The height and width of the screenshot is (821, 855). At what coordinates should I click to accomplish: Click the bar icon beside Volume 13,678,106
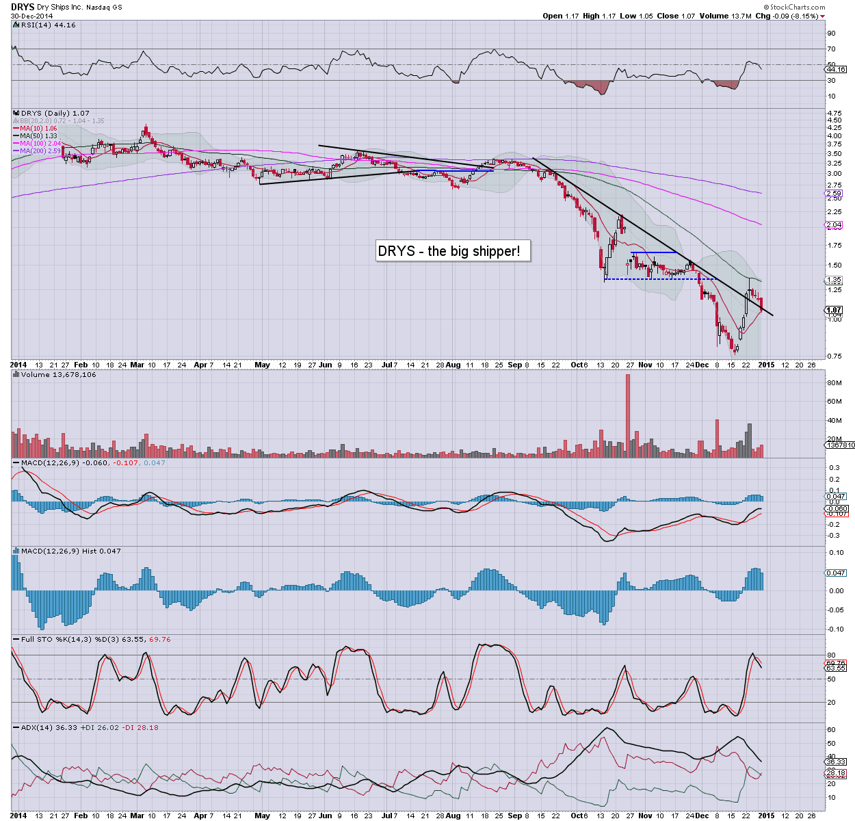(x=16, y=374)
